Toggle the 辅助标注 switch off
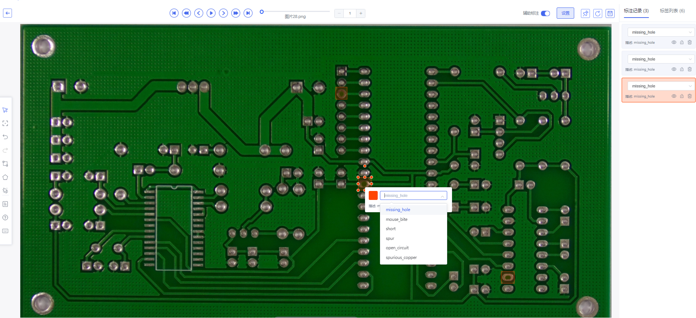 (545, 13)
